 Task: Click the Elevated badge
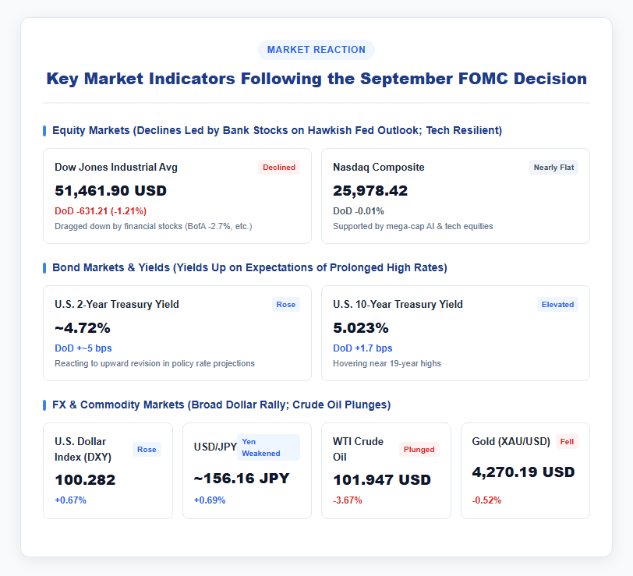click(x=557, y=304)
